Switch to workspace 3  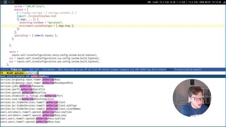pyautogui.click(x=9, y=2)
